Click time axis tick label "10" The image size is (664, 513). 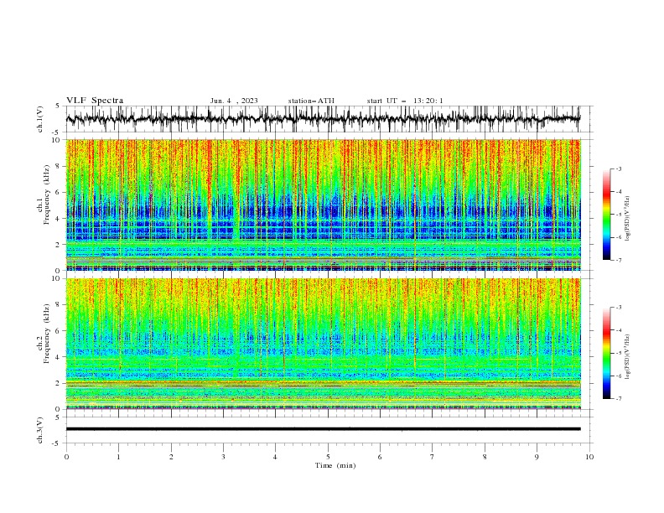(589, 457)
